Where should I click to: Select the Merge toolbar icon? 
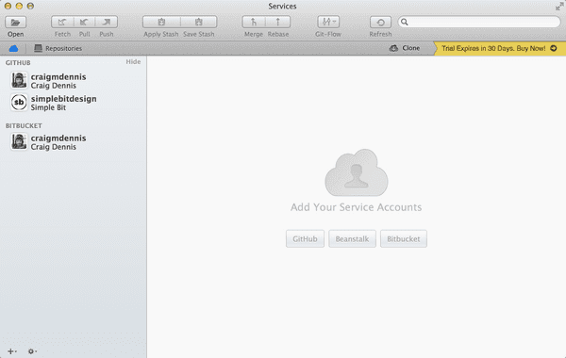pos(254,22)
